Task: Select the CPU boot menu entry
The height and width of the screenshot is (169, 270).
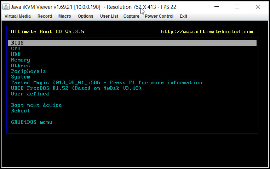Action: 16,48
